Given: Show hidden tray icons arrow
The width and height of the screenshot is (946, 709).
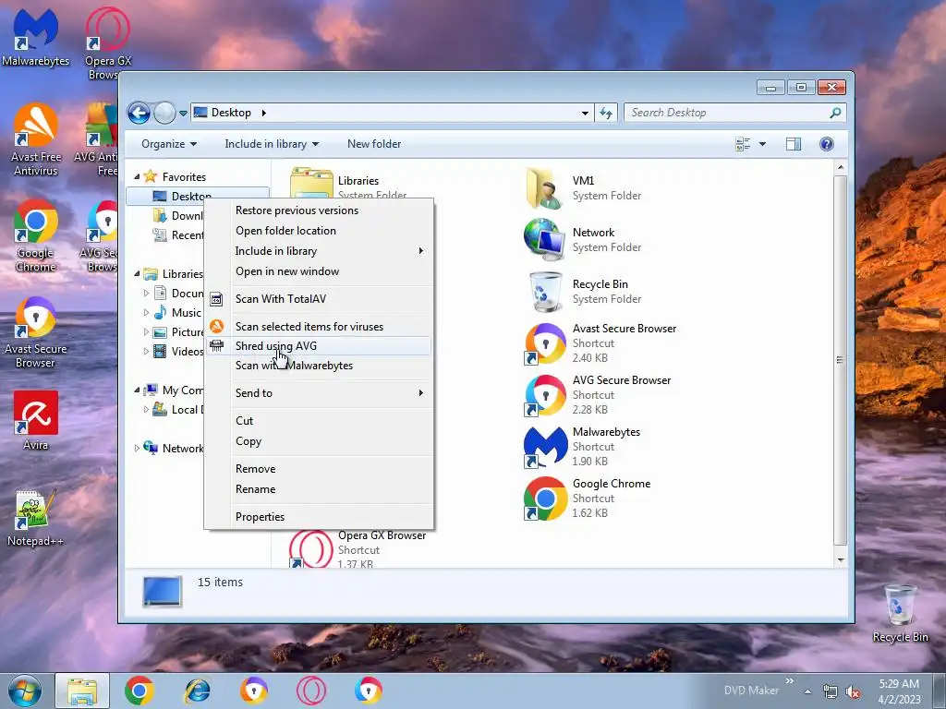Looking at the screenshot, I should (807, 691).
